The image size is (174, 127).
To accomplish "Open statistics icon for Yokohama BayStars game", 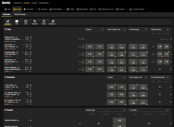I will click(x=80, y=123).
